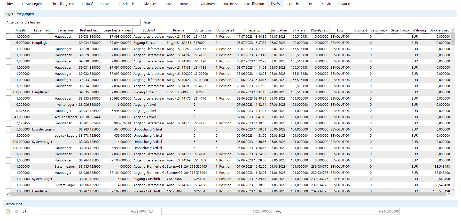Click the shopping cart icon beside LJ

pos(17,211)
